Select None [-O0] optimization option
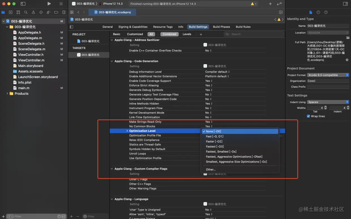This screenshot has width=351, height=219. point(240,131)
